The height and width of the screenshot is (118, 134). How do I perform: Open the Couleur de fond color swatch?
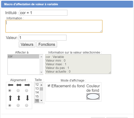(x=93, y=96)
